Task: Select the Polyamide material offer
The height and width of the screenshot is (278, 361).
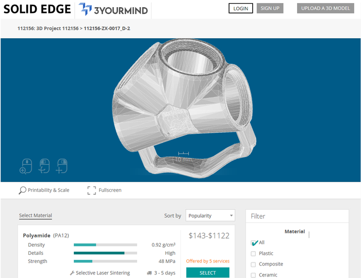Action: 208,272
